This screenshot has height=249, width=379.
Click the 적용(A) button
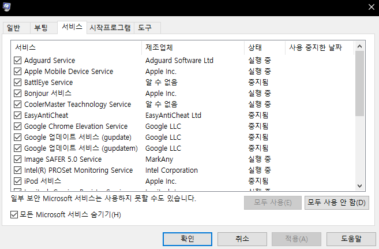tap(297, 239)
